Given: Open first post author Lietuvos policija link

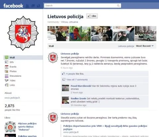Looking at the screenshot, I should click(70, 54).
